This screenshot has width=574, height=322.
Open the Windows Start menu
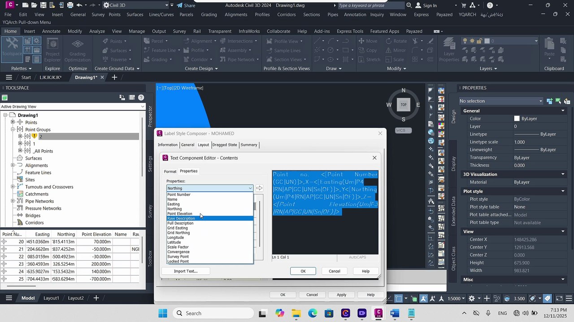162,313
